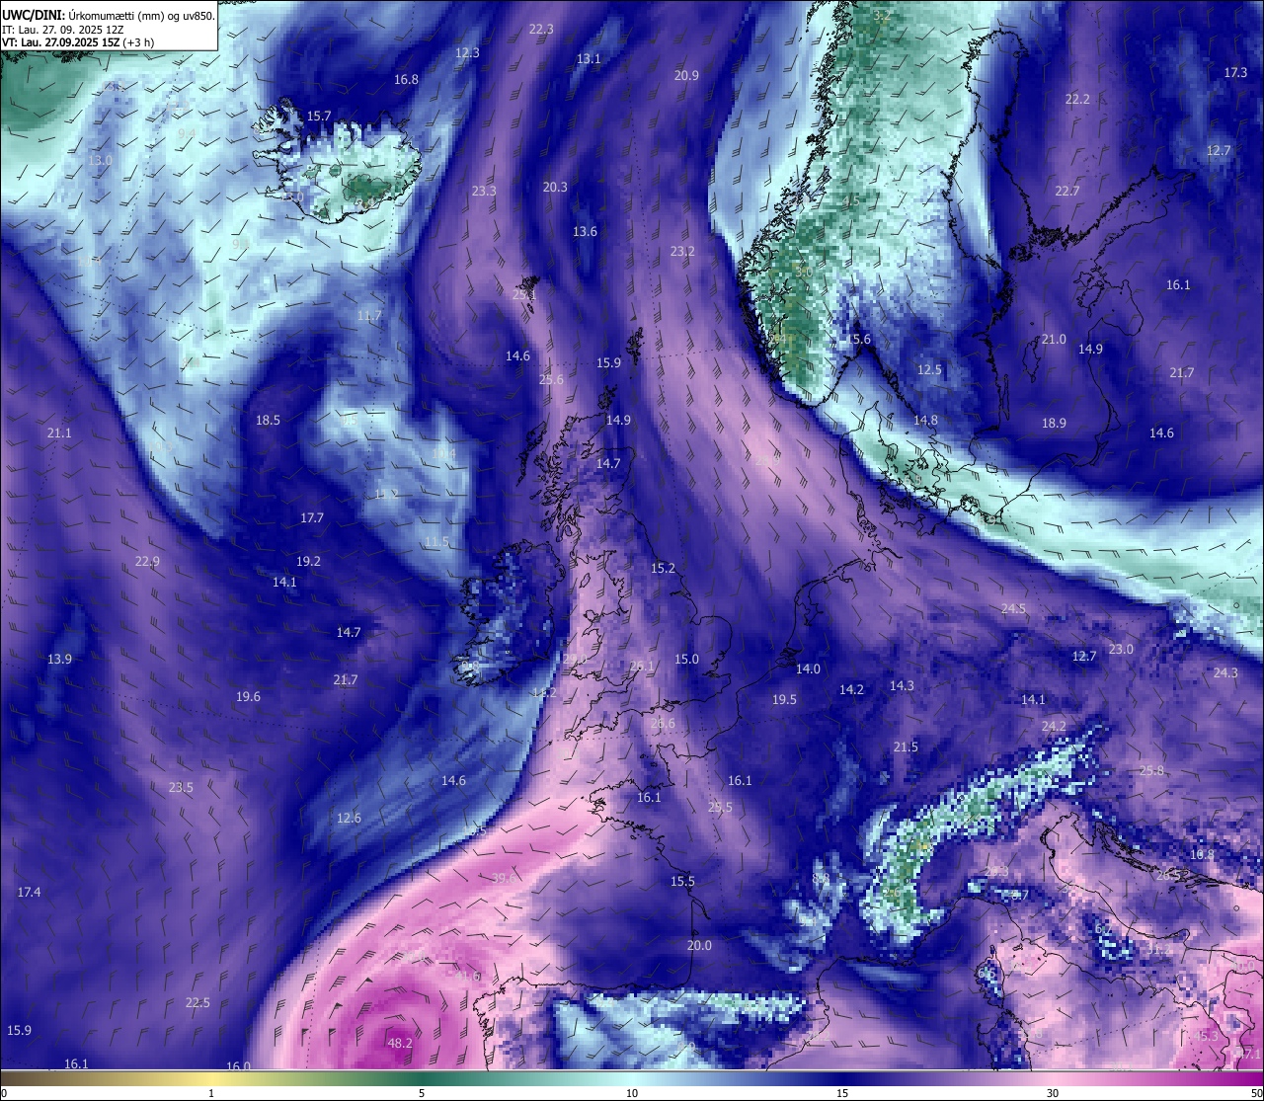The height and width of the screenshot is (1101, 1264).
Task: Click the map value 17.4
Action: click(x=29, y=893)
